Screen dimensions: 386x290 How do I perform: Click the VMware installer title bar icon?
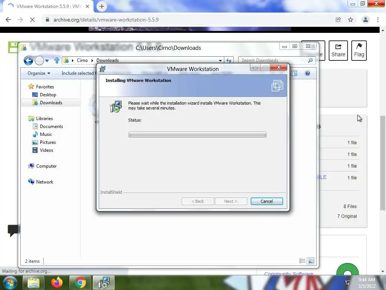pyautogui.click(x=103, y=69)
